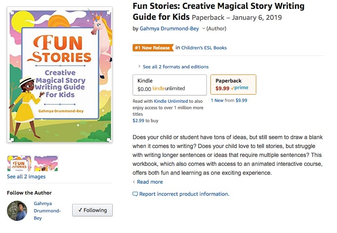
Task: Select the first book cover thumbnail
Action: coord(19,163)
